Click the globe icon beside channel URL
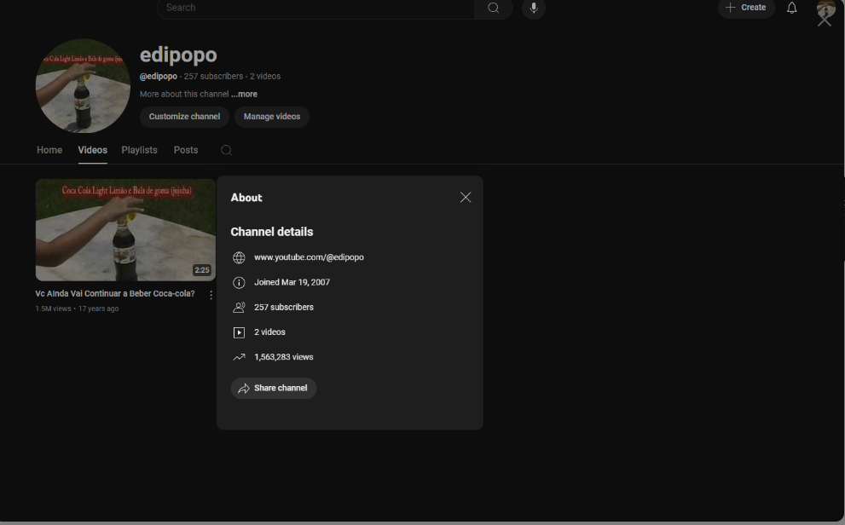This screenshot has height=525, width=845. pos(239,257)
